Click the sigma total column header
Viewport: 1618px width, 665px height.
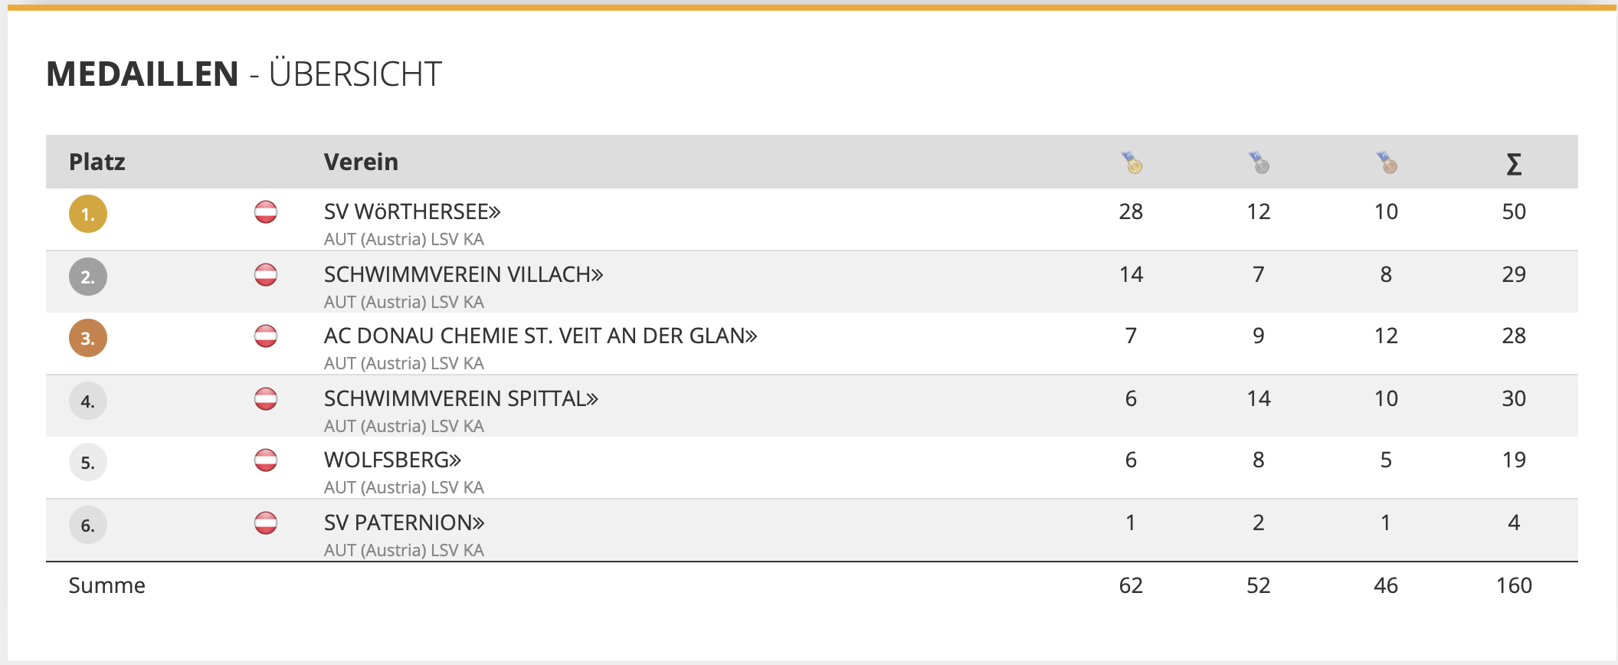coord(1514,163)
